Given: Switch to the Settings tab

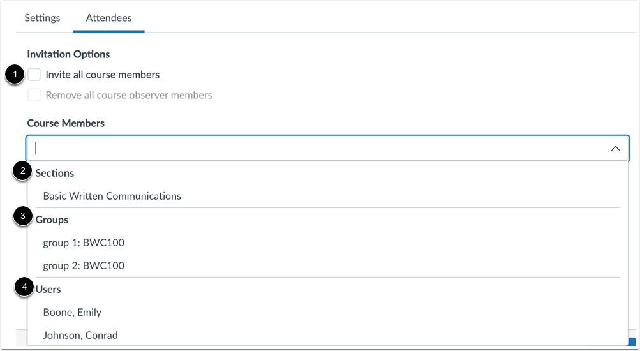Looking at the screenshot, I should click(43, 18).
